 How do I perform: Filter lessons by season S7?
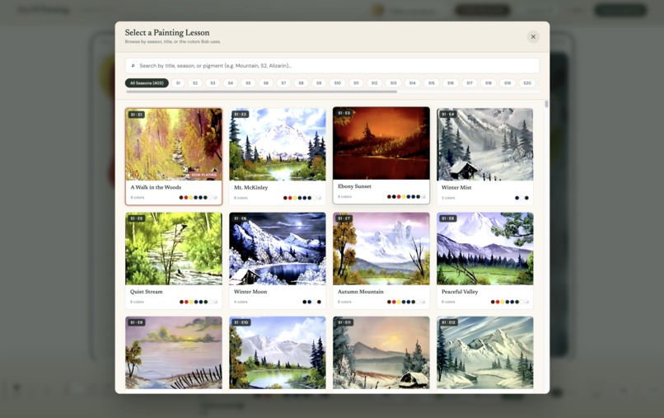[x=283, y=83]
